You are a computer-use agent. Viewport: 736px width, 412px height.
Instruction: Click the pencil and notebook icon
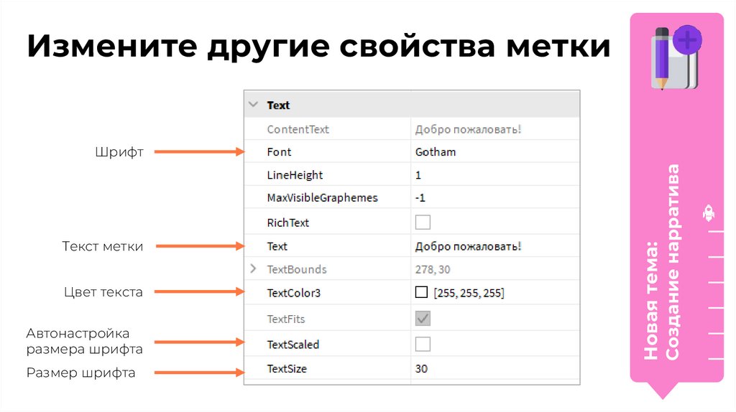click(676, 57)
